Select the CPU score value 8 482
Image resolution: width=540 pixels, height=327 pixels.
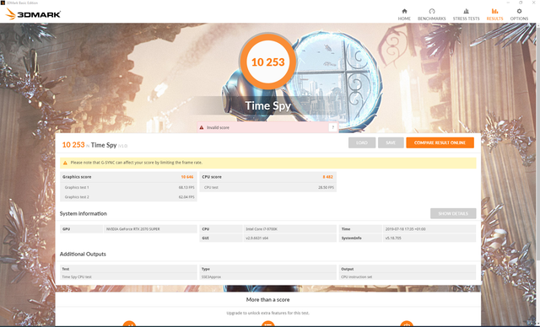tap(327, 177)
